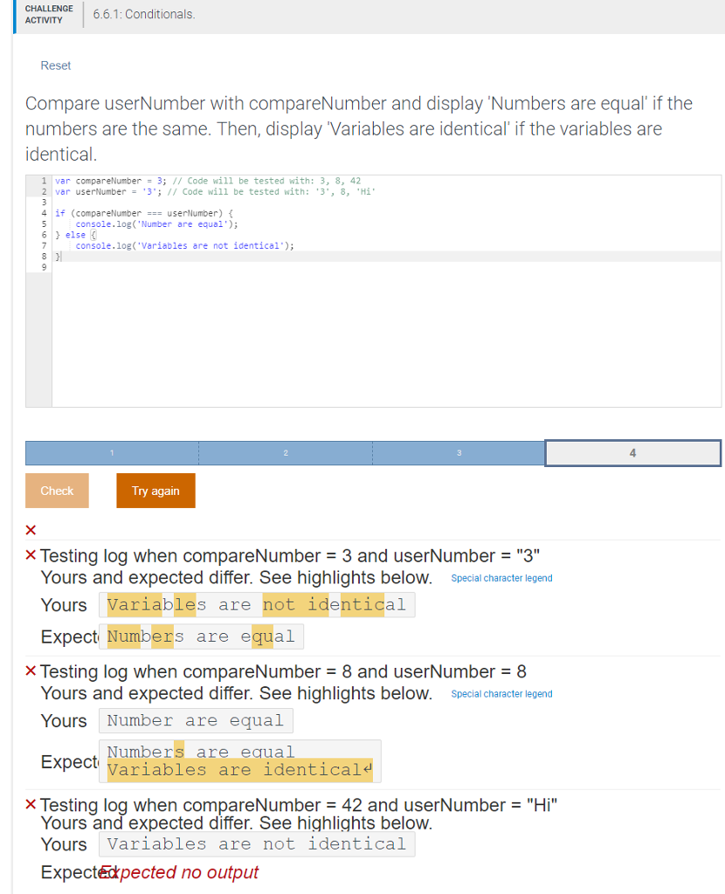Click the '6.6.1: Conditionals' title
This screenshot has width=725, height=894.
[x=143, y=14]
